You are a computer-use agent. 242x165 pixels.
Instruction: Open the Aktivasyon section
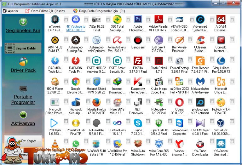click(x=23, y=121)
